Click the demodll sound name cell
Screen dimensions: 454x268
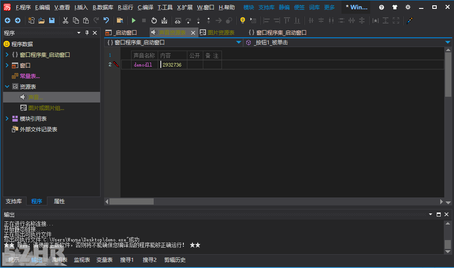[144, 65]
